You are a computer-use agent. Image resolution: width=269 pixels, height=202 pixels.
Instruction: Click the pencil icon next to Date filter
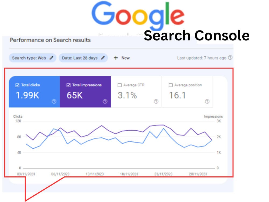pyautogui.click(x=102, y=58)
